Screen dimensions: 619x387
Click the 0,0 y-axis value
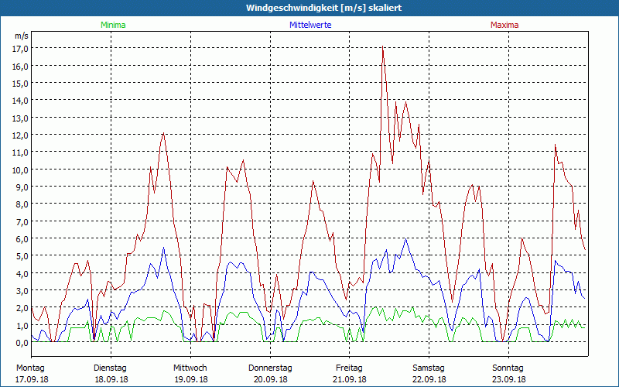tap(22, 342)
